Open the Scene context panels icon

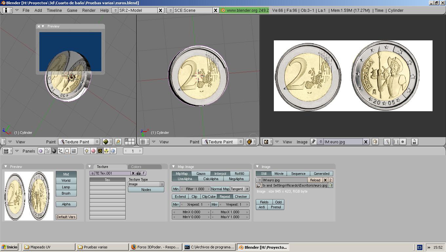coord(74,151)
